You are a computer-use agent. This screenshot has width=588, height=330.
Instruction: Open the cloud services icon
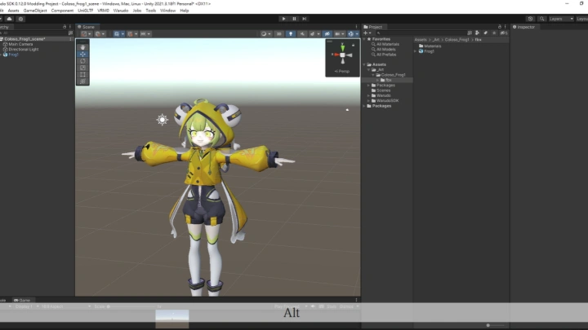(x=9, y=19)
